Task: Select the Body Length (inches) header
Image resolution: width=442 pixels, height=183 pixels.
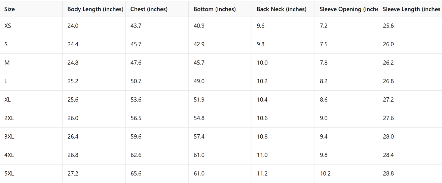Action: (x=95, y=9)
